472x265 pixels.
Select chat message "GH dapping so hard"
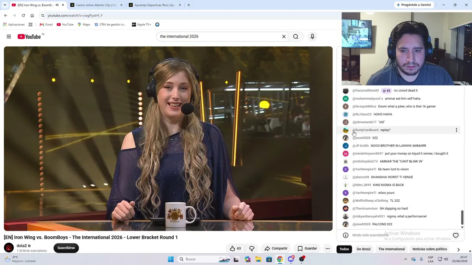coord(393,208)
